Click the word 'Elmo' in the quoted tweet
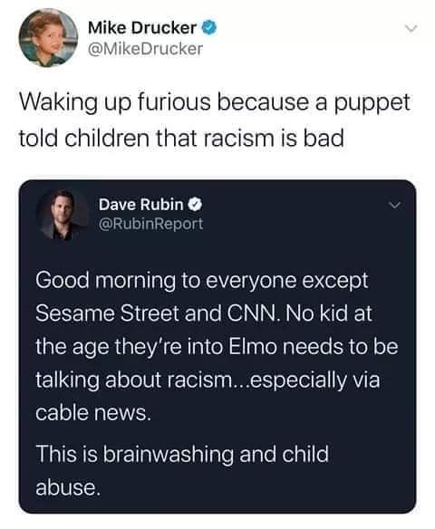Viewport: 435px width, 529px height. 253,347
